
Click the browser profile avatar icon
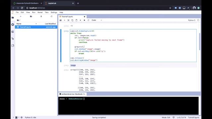coord(194,8)
